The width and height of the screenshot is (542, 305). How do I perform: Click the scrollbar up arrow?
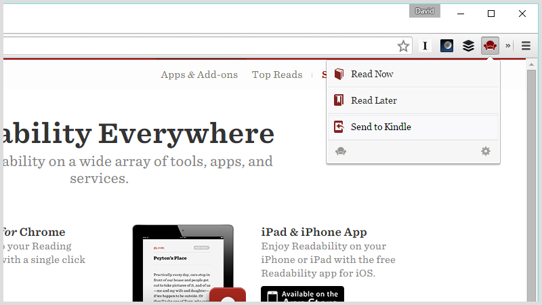pos(531,64)
